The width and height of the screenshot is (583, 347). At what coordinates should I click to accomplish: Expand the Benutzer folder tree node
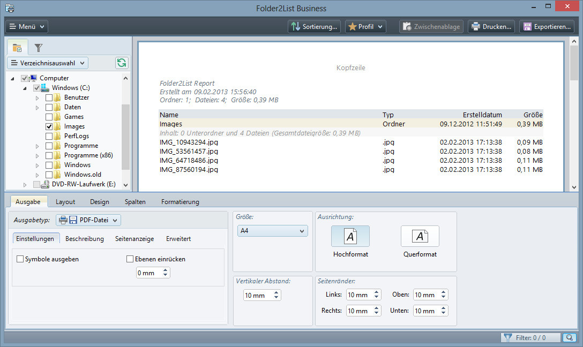[x=38, y=98]
